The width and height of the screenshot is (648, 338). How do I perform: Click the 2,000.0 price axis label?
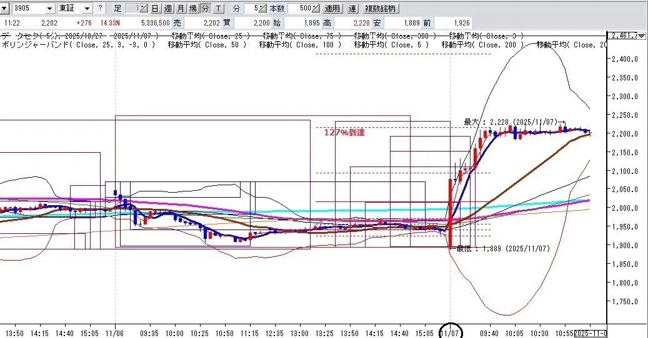(624, 208)
